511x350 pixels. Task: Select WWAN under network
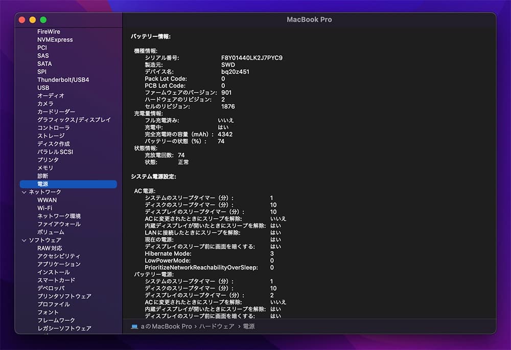click(x=47, y=200)
